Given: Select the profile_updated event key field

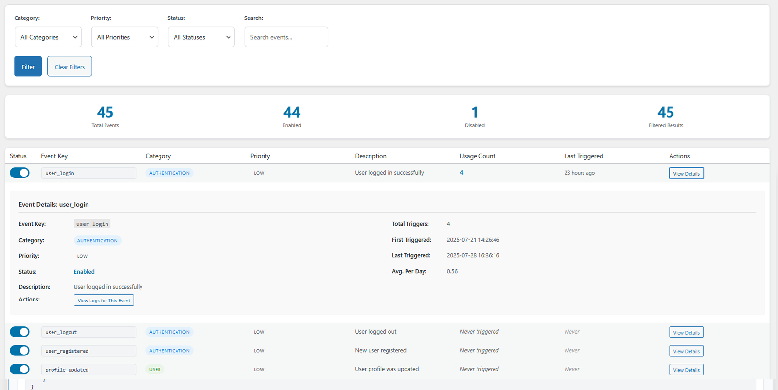Looking at the screenshot, I should tap(88, 370).
